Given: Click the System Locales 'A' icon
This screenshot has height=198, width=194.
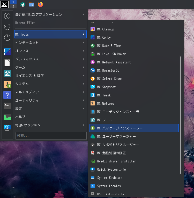Looking at the screenshot, I should [x=93, y=186].
